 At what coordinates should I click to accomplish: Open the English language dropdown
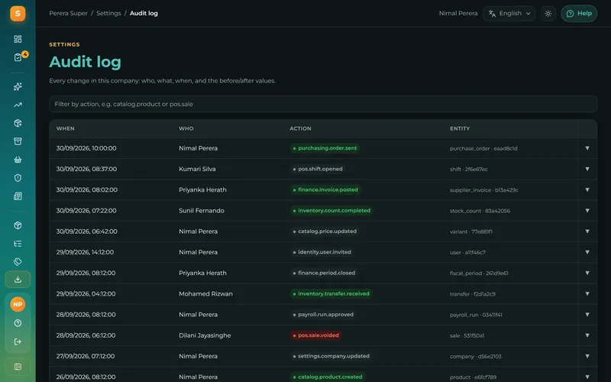(509, 14)
